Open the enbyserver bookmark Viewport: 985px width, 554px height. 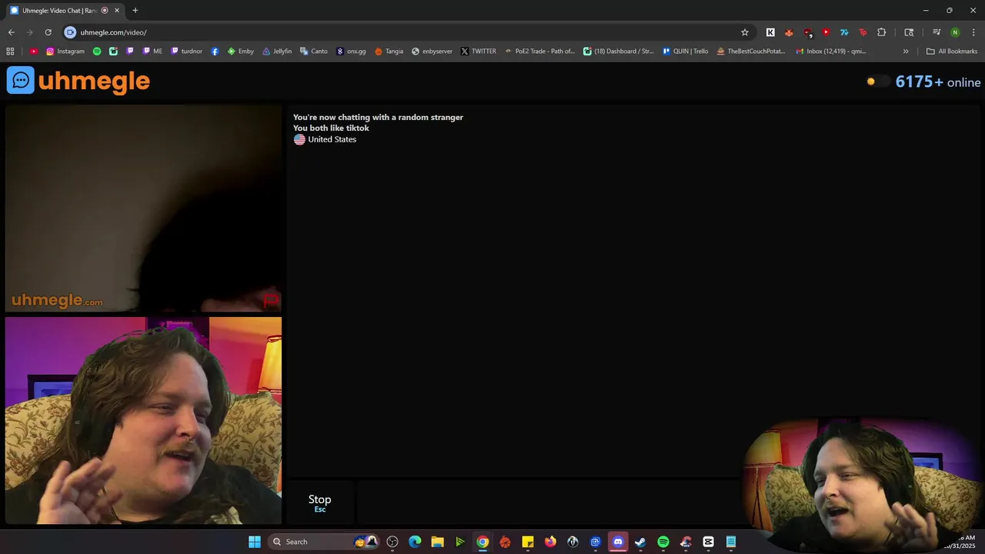click(x=432, y=52)
